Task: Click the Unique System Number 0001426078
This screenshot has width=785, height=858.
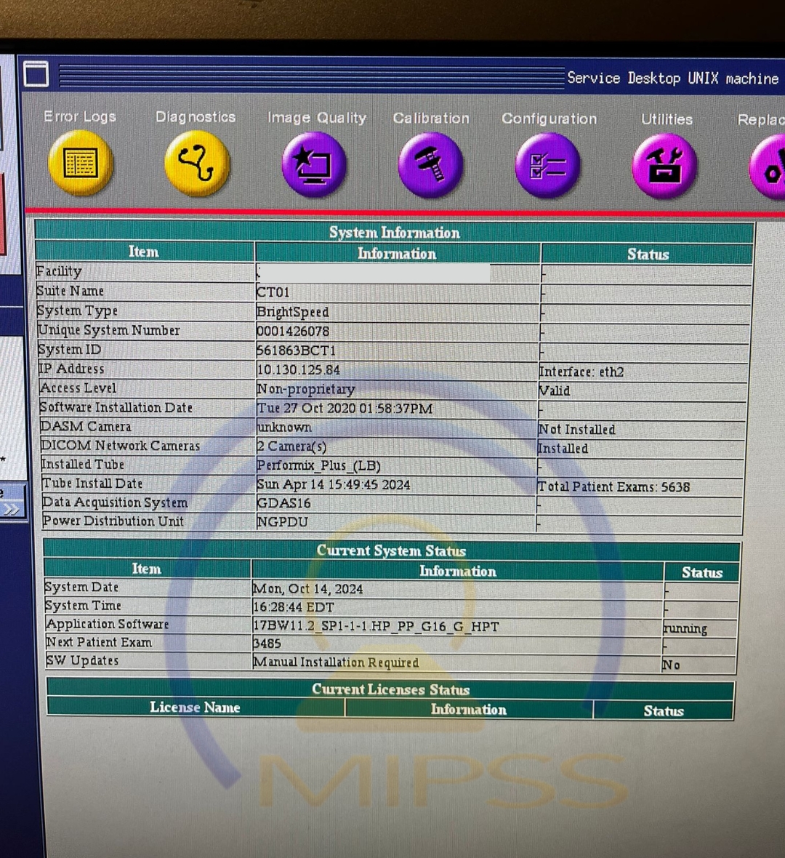Action: click(293, 331)
